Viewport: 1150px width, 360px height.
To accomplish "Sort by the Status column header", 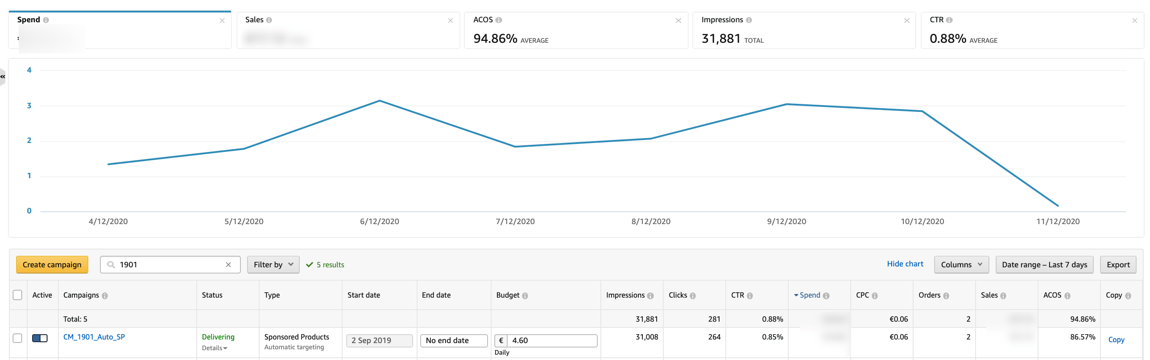I will [x=212, y=295].
